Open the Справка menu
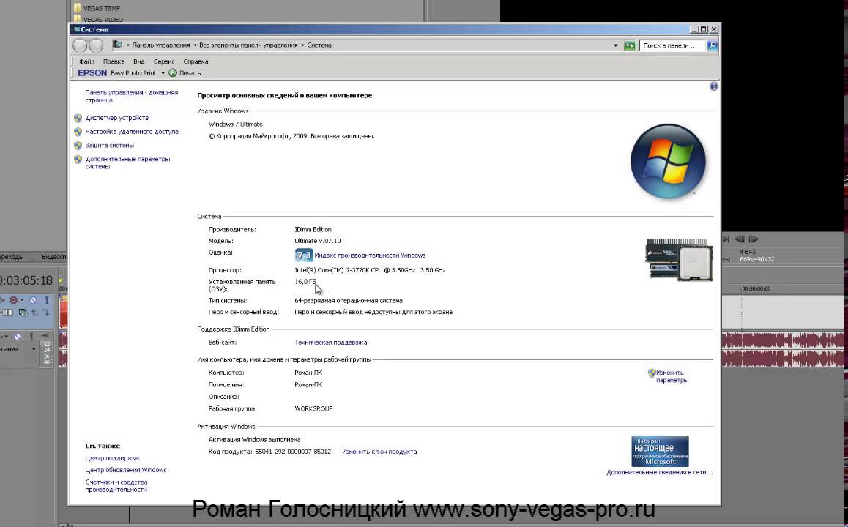The width and height of the screenshot is (848, 527). click(x=196, y=61)
